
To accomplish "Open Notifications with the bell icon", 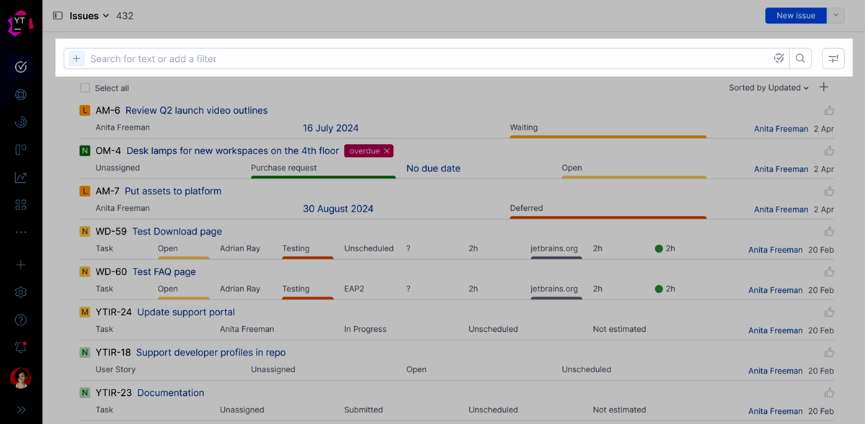I will (20, 347).
